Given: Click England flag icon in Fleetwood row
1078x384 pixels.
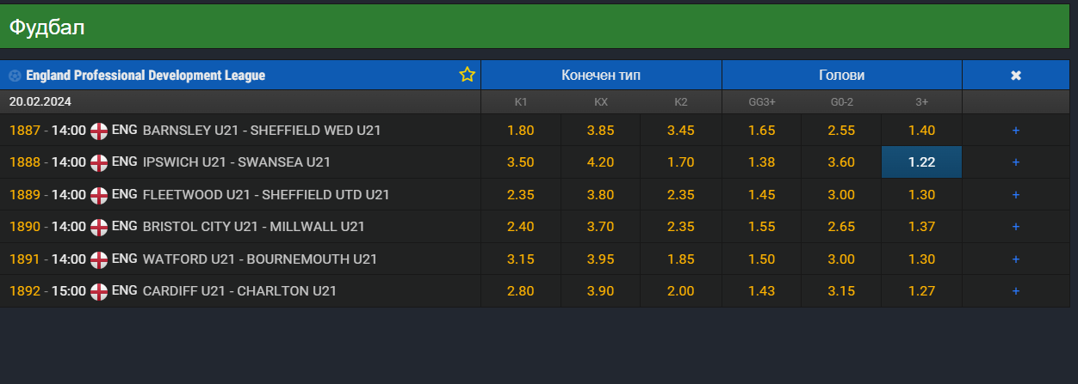Looking at the screenshot, I should pyautogui.click(x=99, y=195).
